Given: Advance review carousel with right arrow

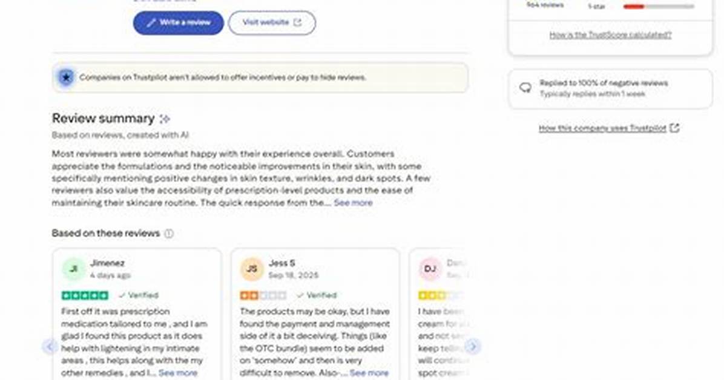Looking at the screenshot, I should tap(472, 346).
